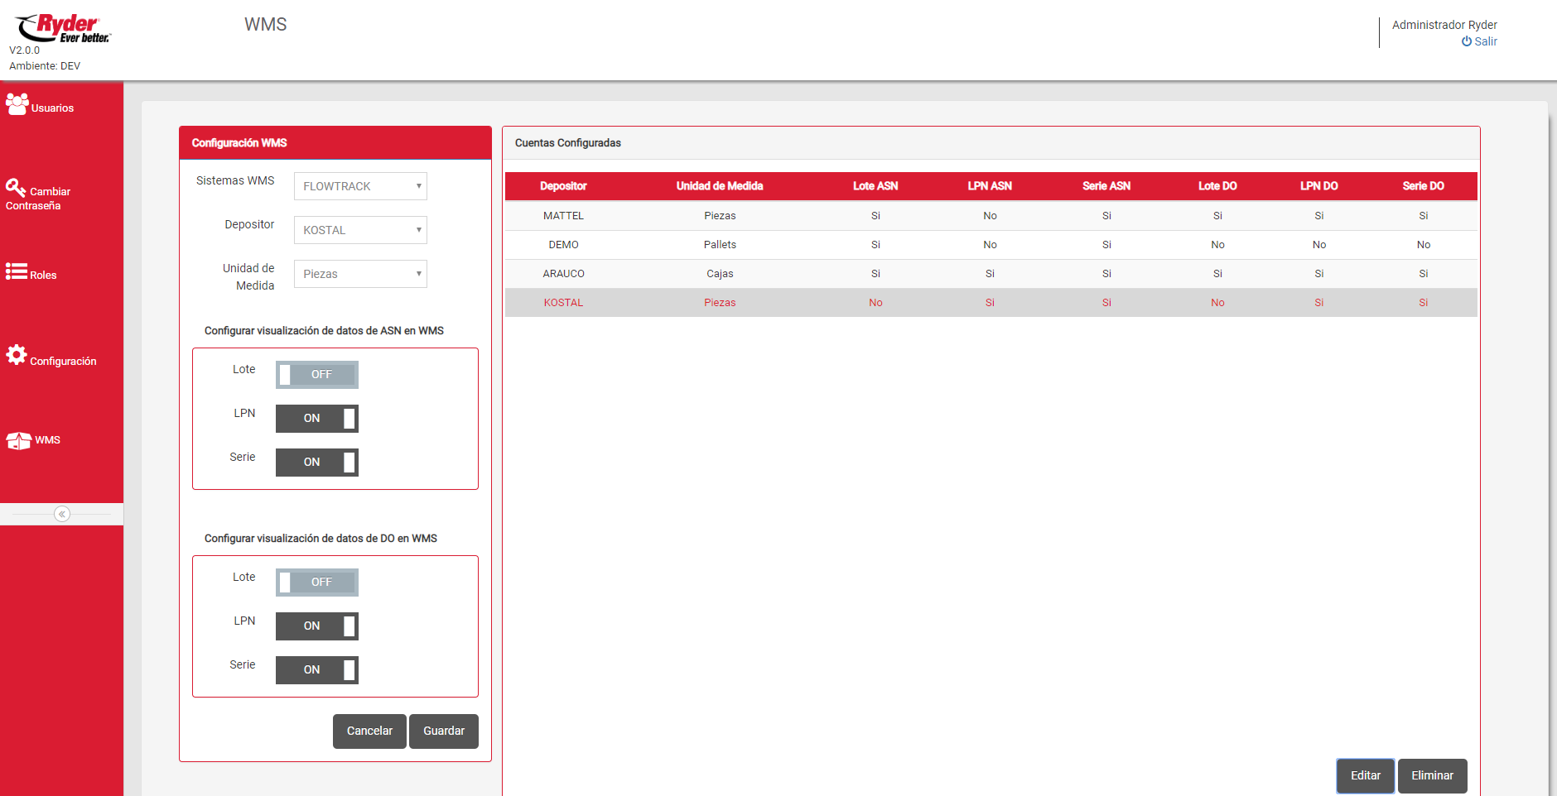
Task: Switch the DO Lote slider on
Action: [316, 583]
